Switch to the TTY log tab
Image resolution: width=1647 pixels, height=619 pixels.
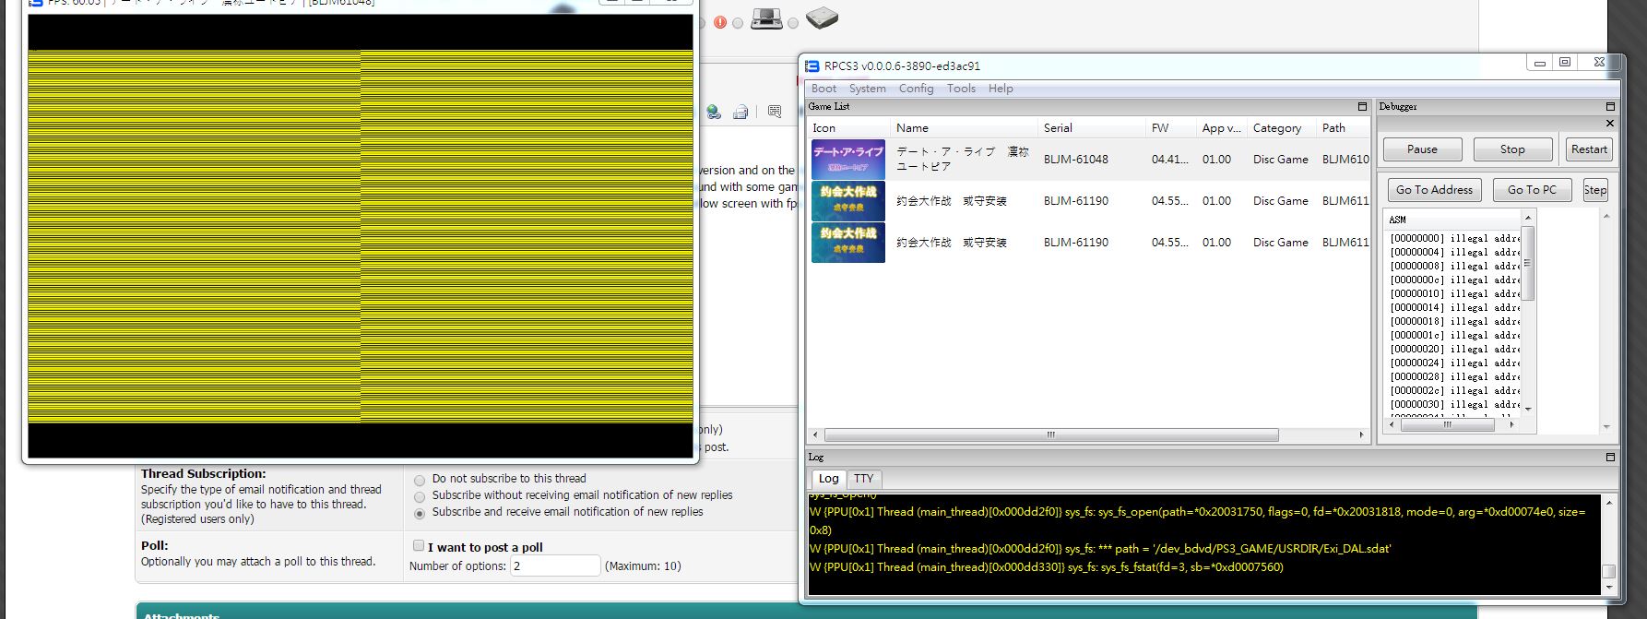pos(863,479)
